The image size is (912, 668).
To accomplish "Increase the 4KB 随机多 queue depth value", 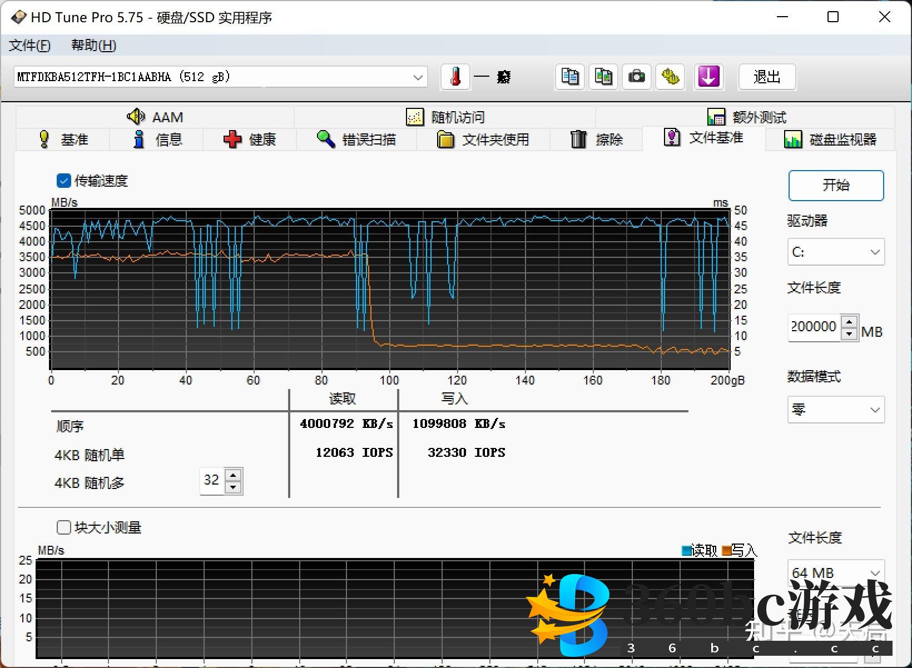I will point(234,475).
